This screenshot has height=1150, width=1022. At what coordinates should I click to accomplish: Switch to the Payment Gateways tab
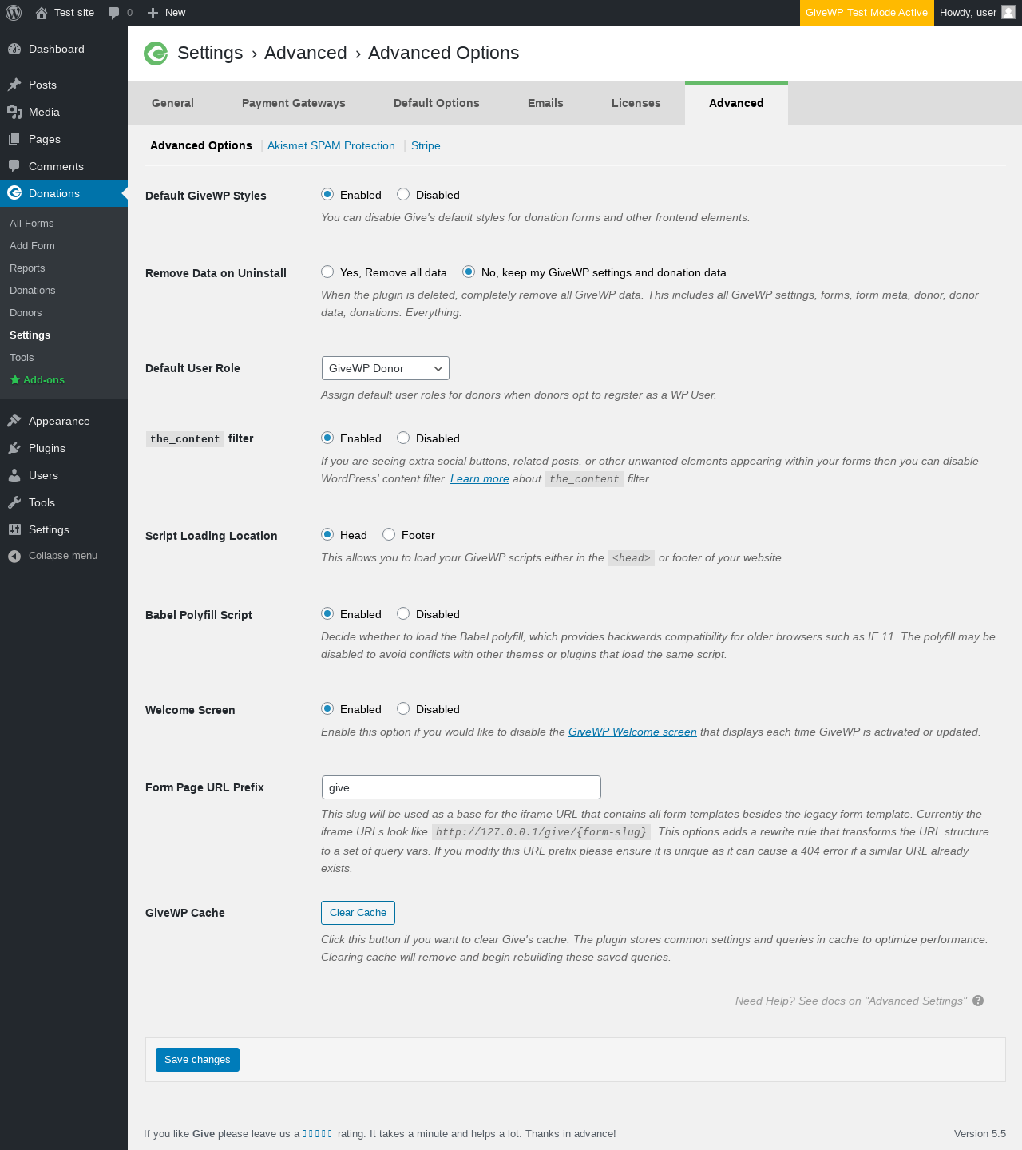[x=294, y=103]
